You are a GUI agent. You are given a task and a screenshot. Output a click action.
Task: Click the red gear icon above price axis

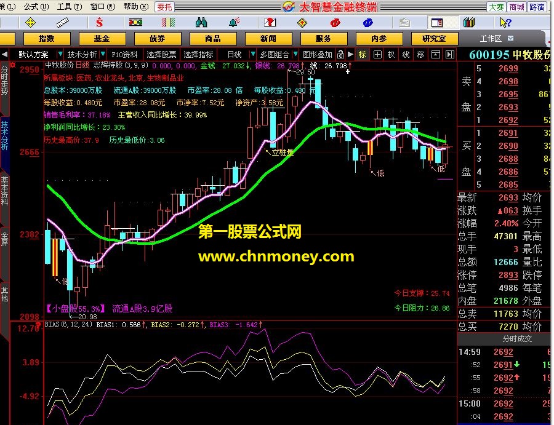tap(13, 65)
